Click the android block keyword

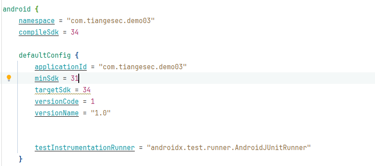(x=17, y=9)
